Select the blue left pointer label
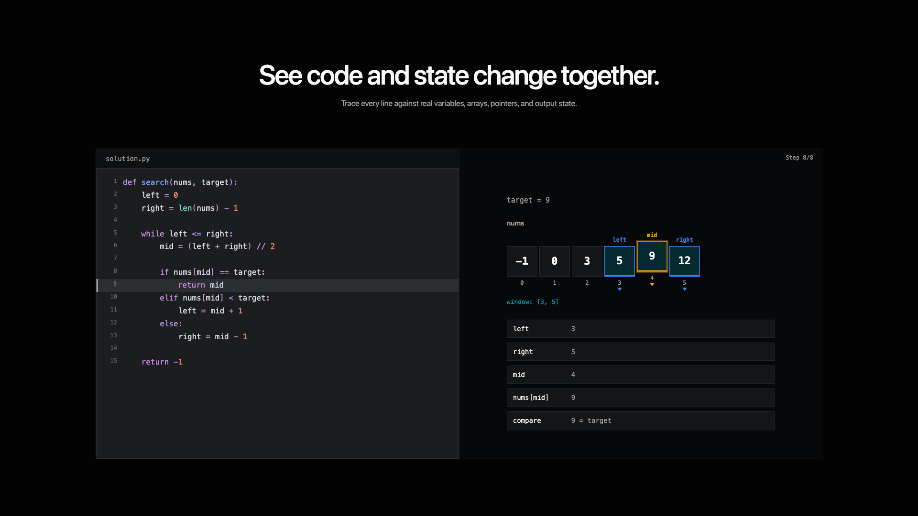Screen dimensions: 918x516 (x=619, y=240)
